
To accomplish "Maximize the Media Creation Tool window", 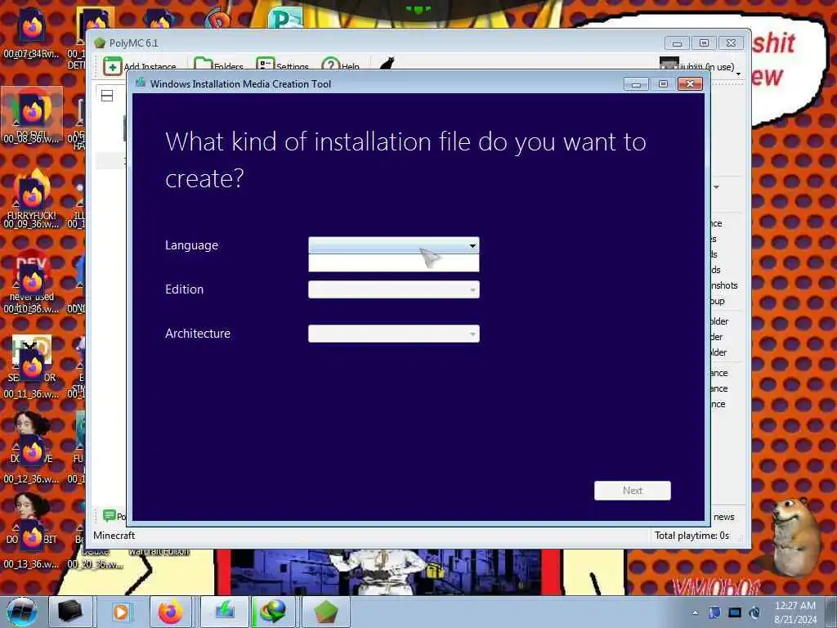I will point(663,84).
